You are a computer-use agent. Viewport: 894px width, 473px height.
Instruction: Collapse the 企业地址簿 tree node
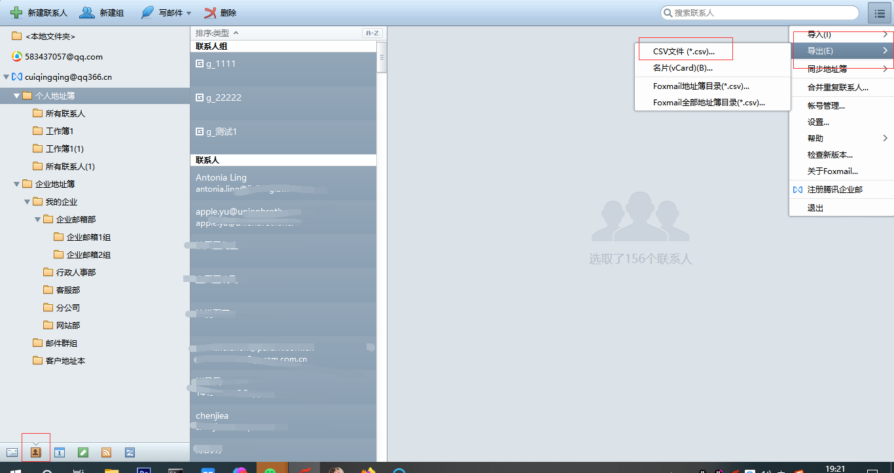click(16, 184)
